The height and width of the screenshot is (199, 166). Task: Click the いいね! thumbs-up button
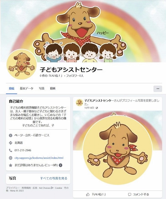click(96, 194)
